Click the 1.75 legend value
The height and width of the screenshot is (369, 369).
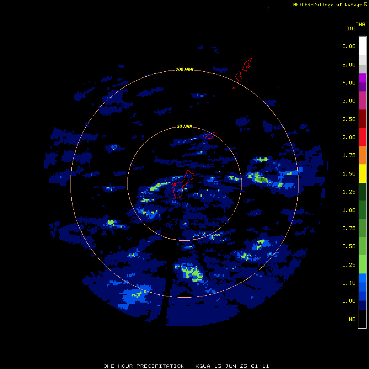349,155
